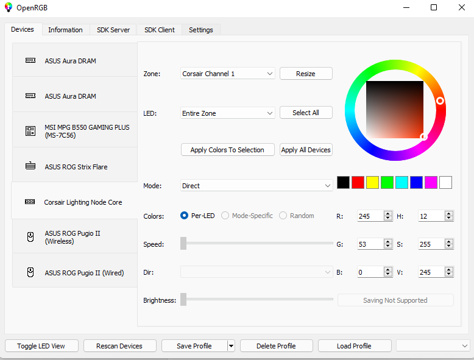The image size is (474, 360).
Task: Select the Random colors radio button
Action: click(x=283, y=216)
